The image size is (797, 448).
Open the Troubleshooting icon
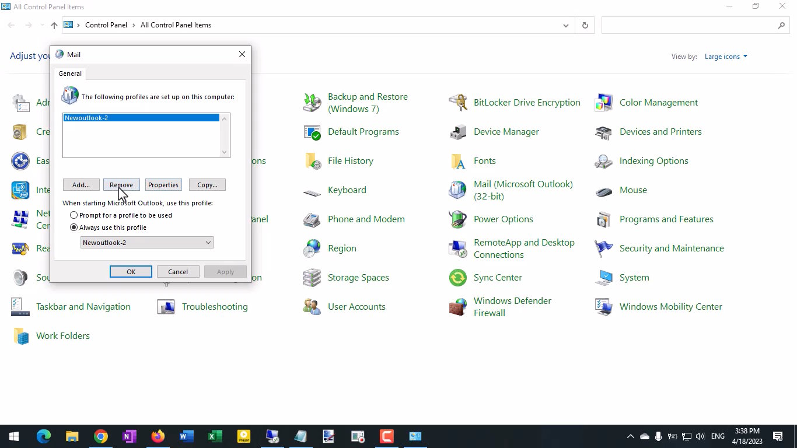(x=166, y=307)
